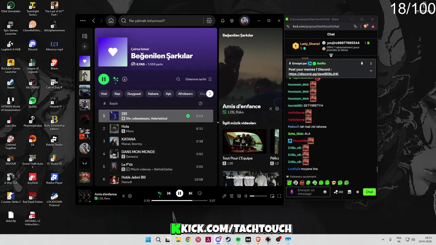436x245 pixels.
Task: Seek on the song progress bar
Action: click(x=180, y=201)
